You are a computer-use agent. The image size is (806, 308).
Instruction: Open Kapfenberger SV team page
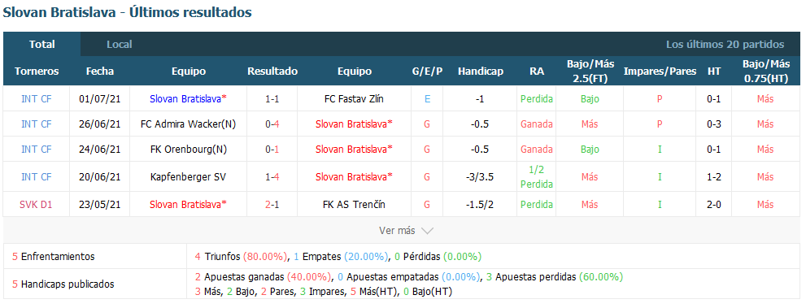pyautogui.click(x=188, y=177)
